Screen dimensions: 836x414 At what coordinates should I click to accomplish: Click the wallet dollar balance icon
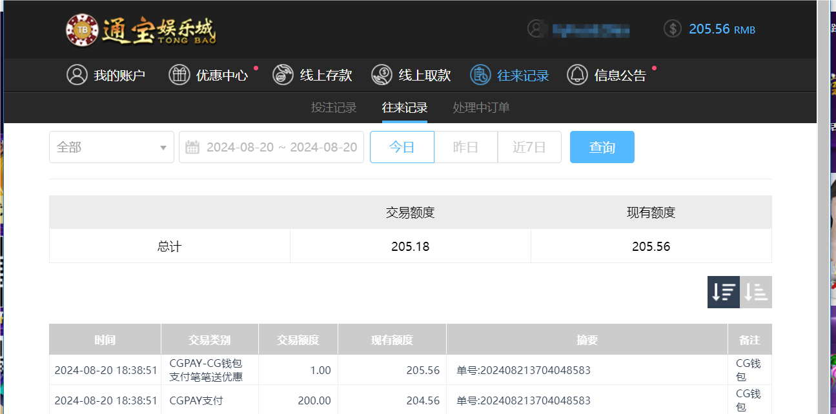tap(672, 28)
